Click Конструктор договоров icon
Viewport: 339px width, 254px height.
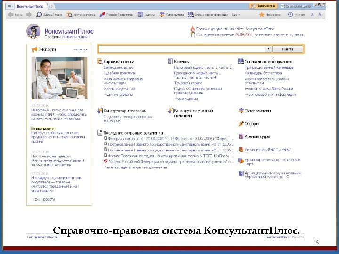(x=100, y=111)
